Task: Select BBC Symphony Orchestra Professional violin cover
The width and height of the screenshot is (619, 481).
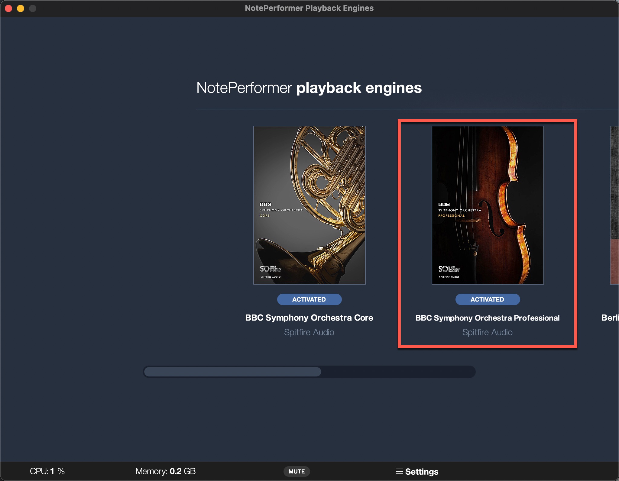Action: 488,205
